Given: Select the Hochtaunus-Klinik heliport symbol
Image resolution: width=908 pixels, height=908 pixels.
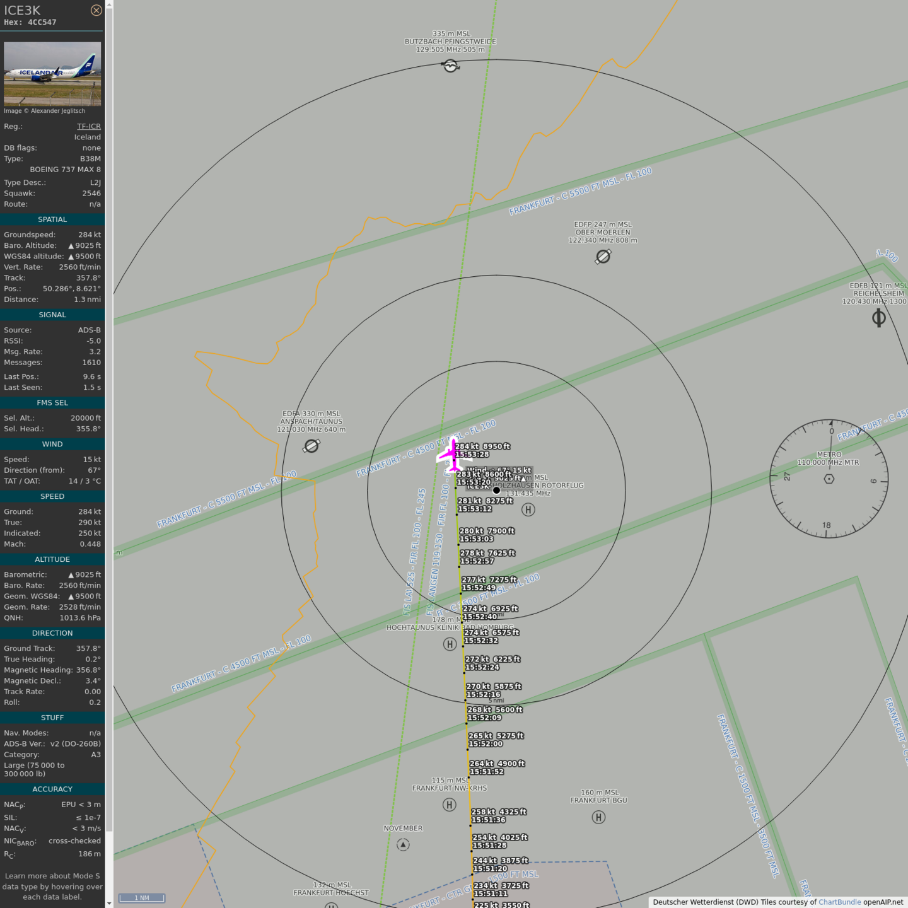Looking at the screenshot, I should coord(450,644).
